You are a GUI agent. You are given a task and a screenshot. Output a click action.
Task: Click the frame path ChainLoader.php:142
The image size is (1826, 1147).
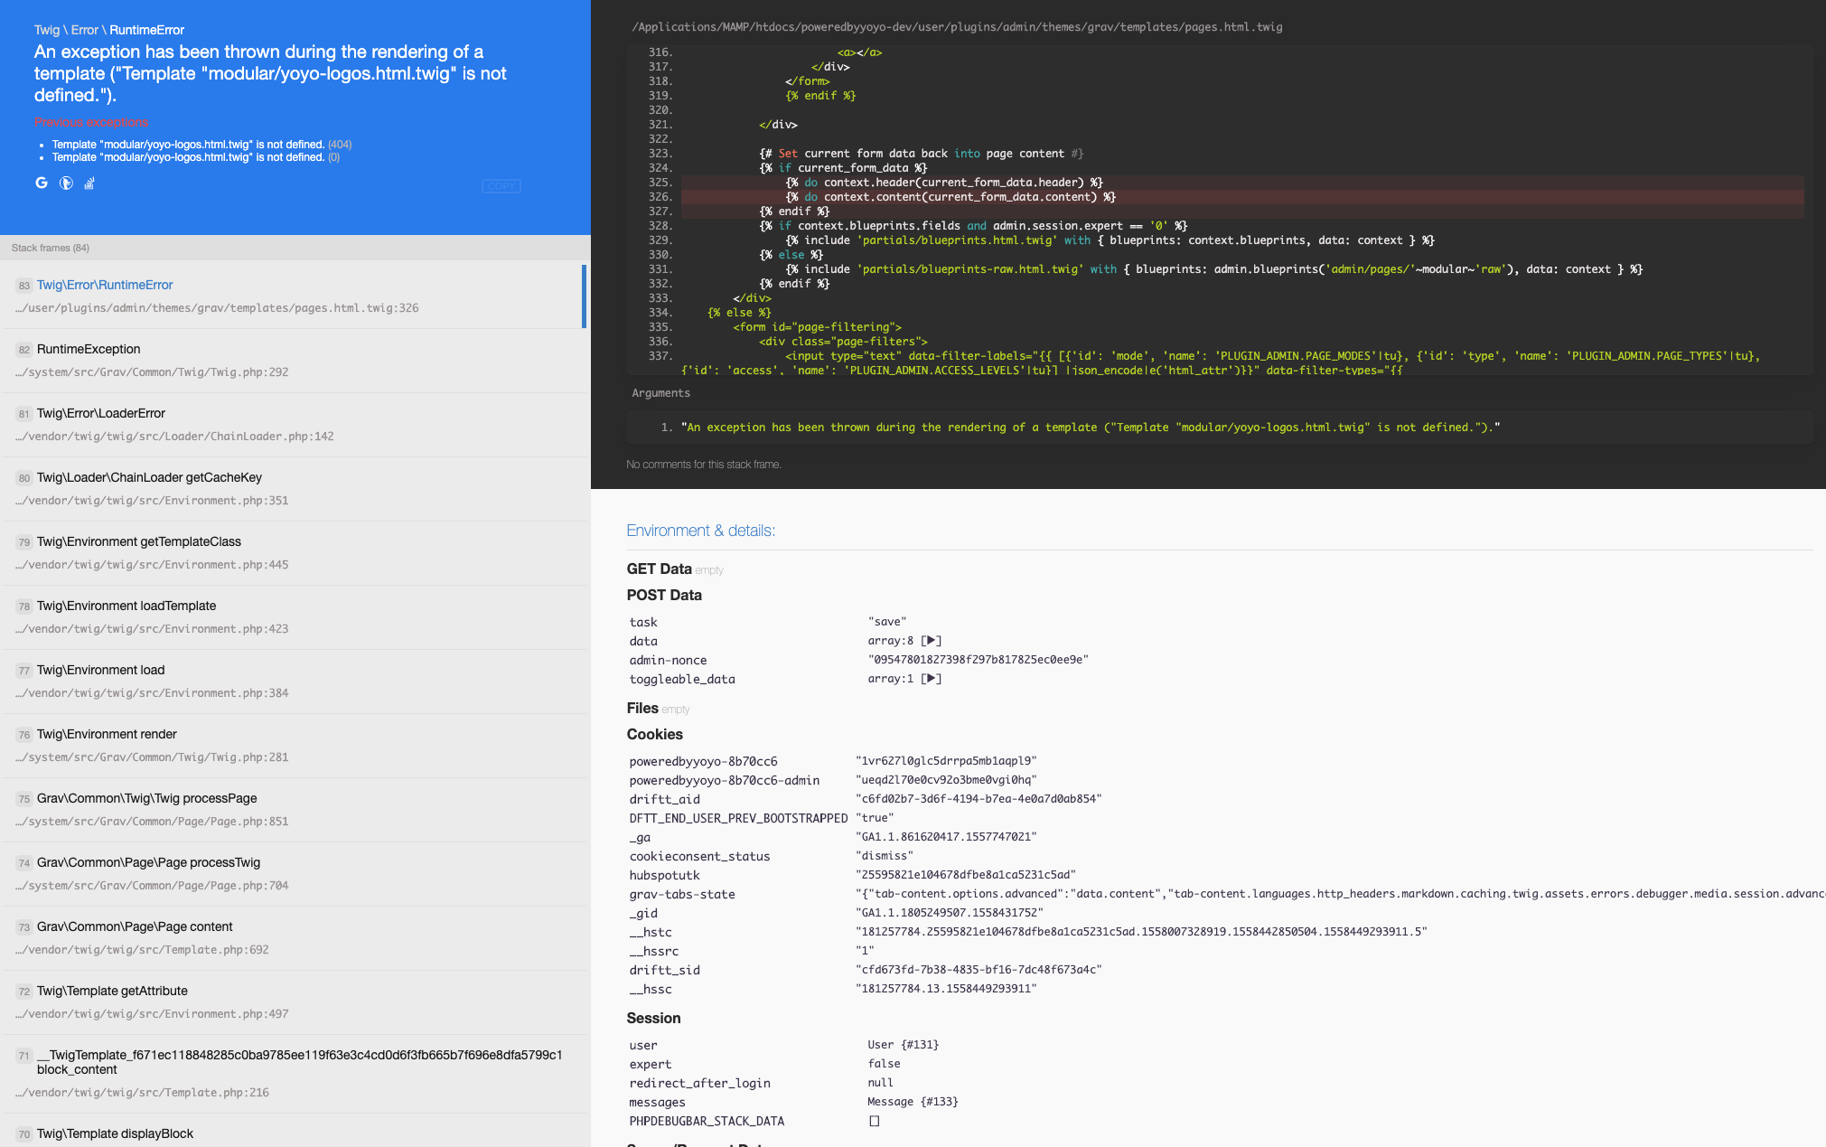(x=174, y=437)
